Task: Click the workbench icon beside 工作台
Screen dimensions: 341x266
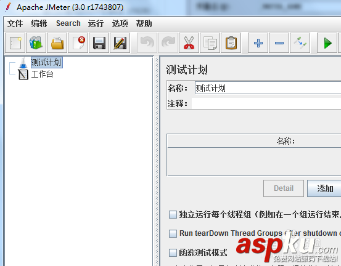Action: coord(23,75)
